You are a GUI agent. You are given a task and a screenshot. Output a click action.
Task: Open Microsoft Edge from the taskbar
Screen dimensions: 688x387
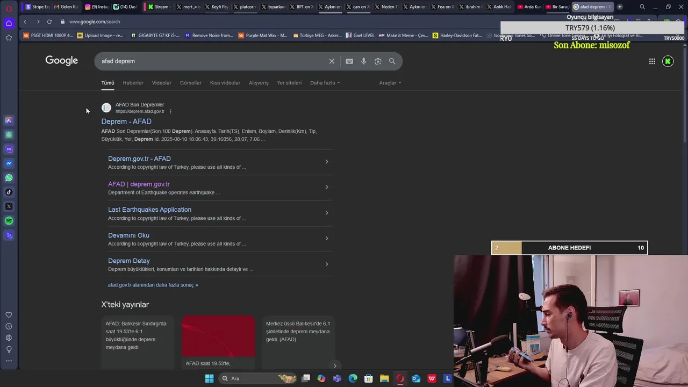[353, 378]
